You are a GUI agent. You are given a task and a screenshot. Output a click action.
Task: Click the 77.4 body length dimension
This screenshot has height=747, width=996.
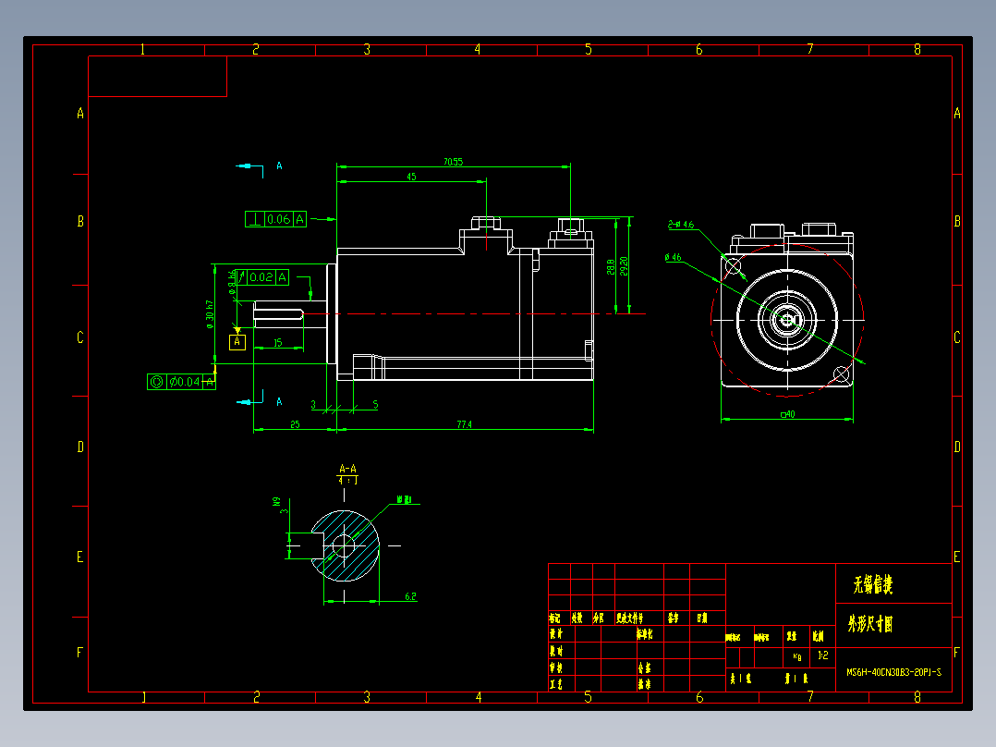[465, 424]
